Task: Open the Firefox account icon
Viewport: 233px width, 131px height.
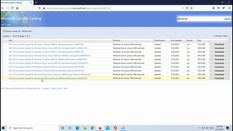Action: pos(224,8)
